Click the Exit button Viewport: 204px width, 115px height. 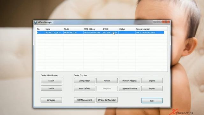tap(152, 101)
